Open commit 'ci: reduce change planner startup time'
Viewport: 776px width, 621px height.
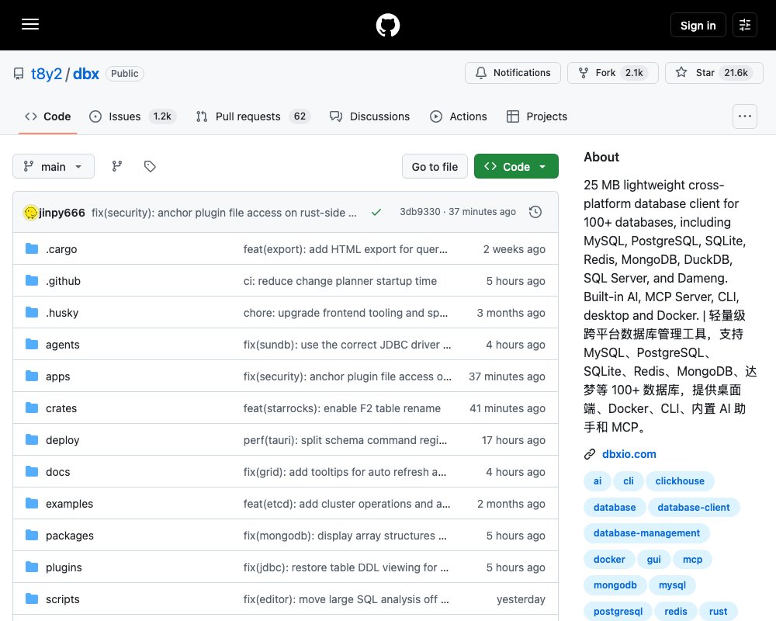340,281
